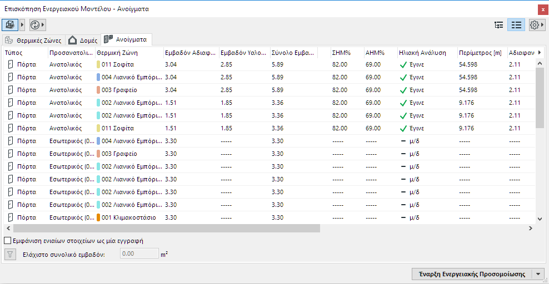Open the Δομές tab
Viewport: 549px width, 284px height.
click(x=83, y=40)
